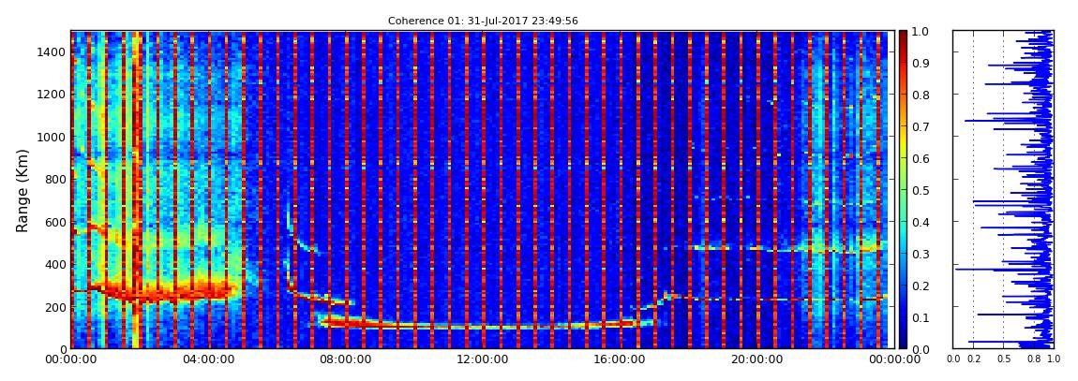
Task: Click the 1400 tick label on range axis
Action: click(x=52, y=52)
